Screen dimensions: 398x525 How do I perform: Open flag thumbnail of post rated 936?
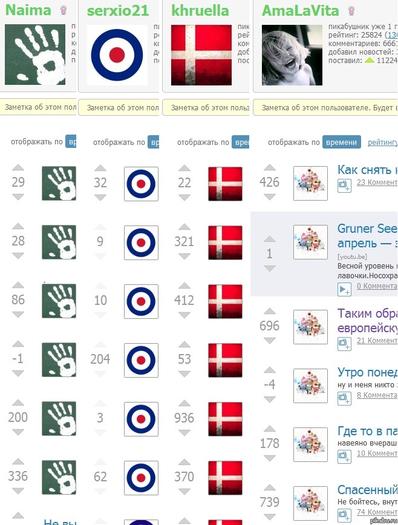tap(225, 419)
